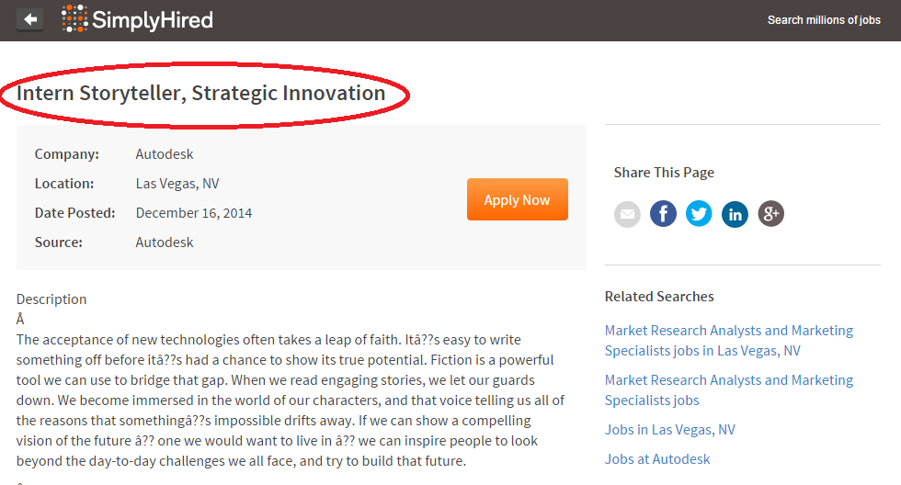
Task: Open Market Research Analysts and Marketing Specialists jobs link
Action: (728, 389)
